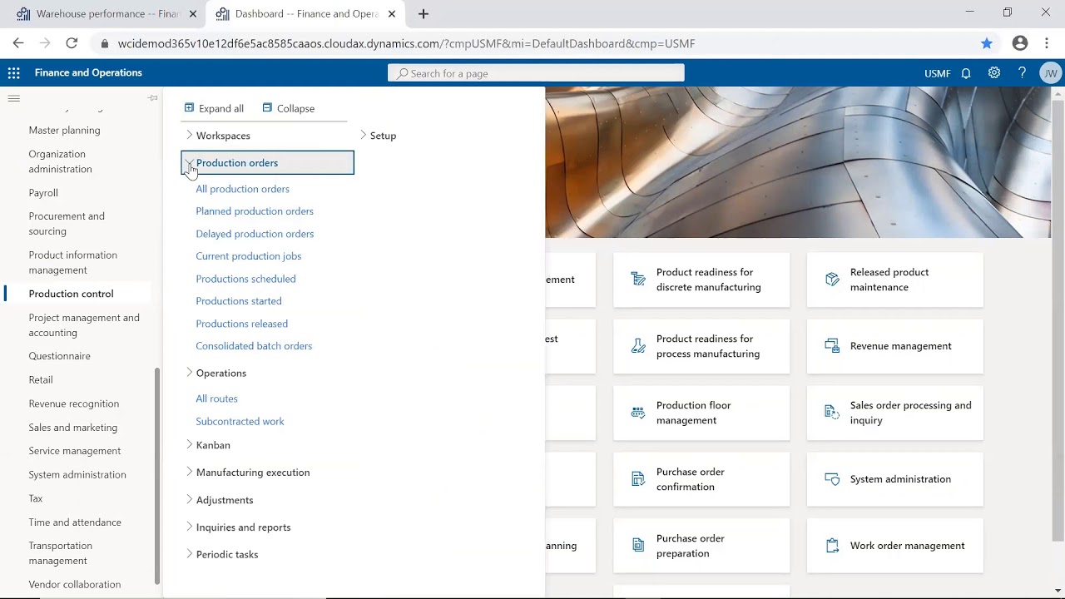Open Payroll module

(43, 192)
